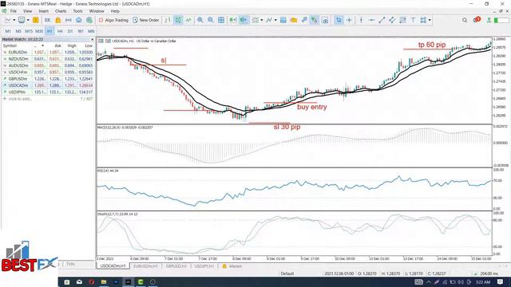The image size is (511, 287).
Task: Open the shapes objects dropdown arrow
Action: pyautogui.click(x=430, y=20)
